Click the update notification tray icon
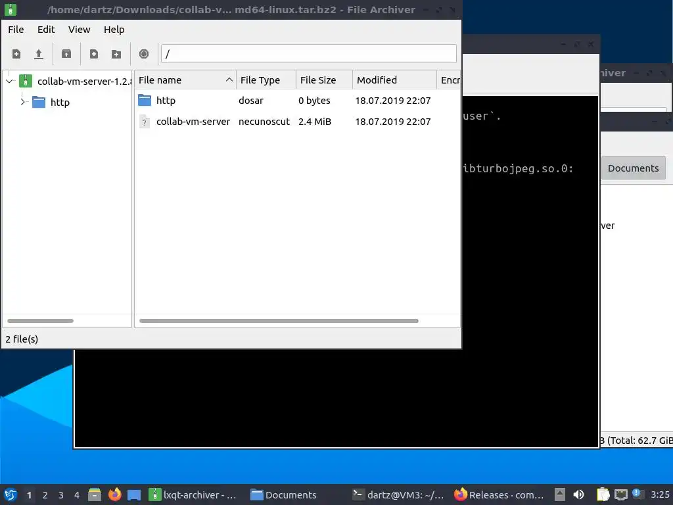 (638, 494)
